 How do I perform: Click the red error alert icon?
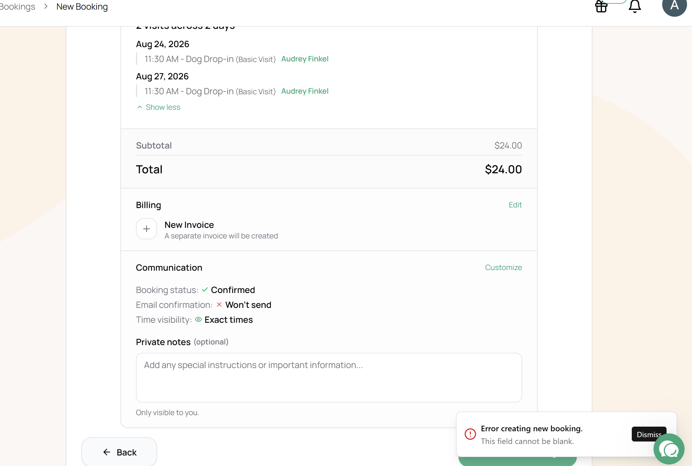(x=470, y=434)
